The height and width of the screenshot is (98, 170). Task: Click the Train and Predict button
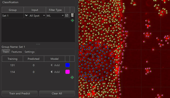(20, 93)
